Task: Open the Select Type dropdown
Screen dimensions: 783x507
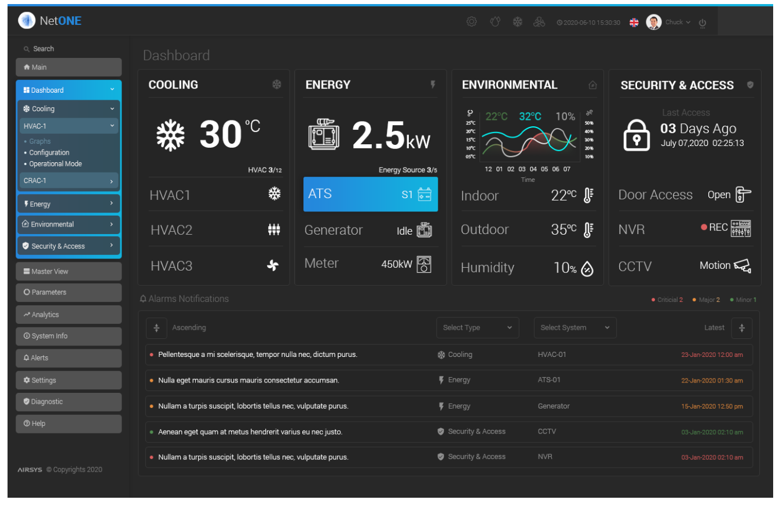Action: coord(477,327)
